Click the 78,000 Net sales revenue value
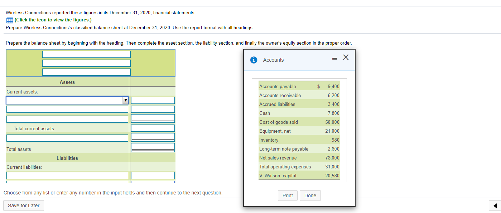Screen dimensions: 501x213 [332, 158]
